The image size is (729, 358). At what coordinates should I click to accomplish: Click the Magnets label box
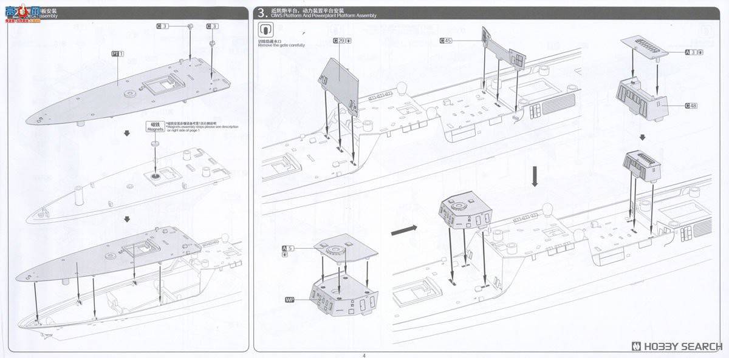point(154,126)
